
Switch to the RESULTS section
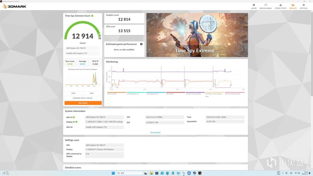293,7
